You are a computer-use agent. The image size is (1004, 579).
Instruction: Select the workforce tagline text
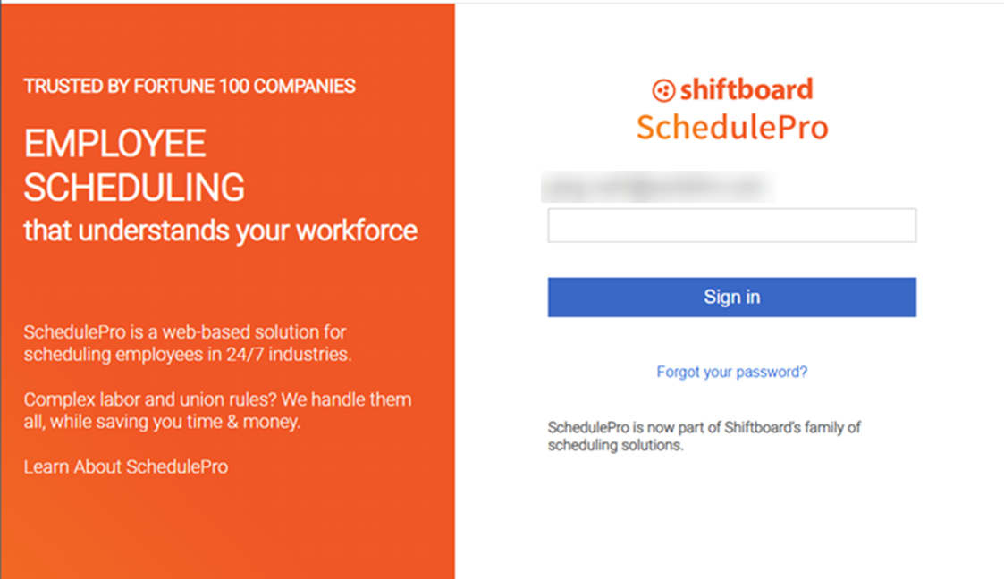(x=220, y=231)
